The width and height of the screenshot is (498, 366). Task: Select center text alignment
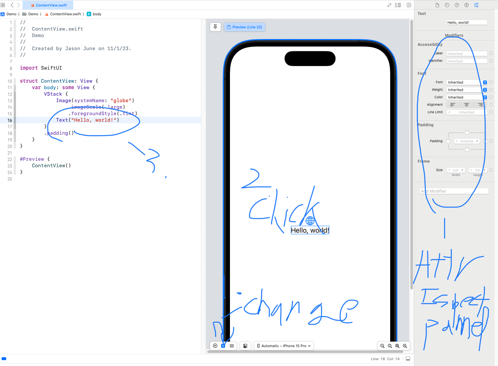[466, 104]
